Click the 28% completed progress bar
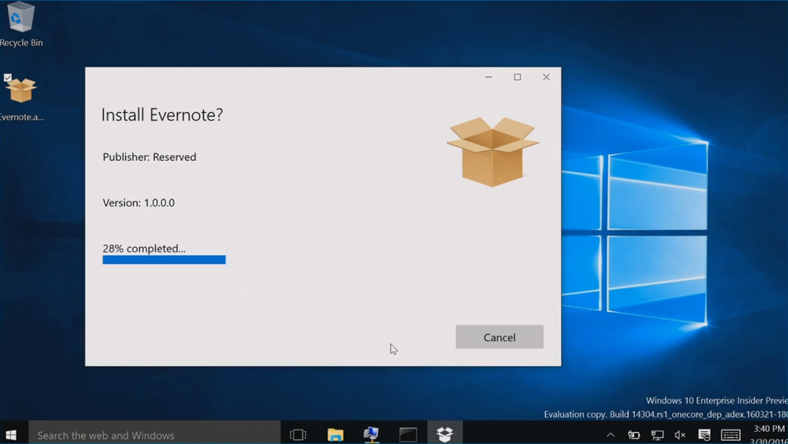 pyautogui.click(x=164, y=259)
